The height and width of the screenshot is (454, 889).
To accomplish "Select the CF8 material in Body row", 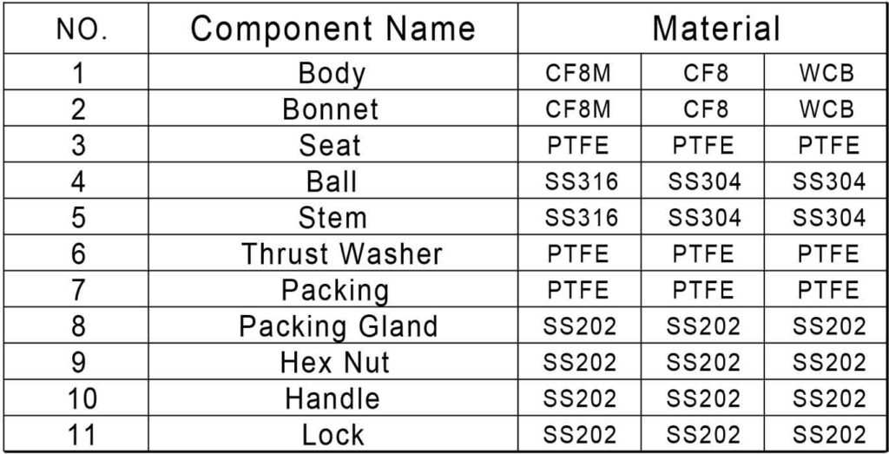I will [705, 74].
